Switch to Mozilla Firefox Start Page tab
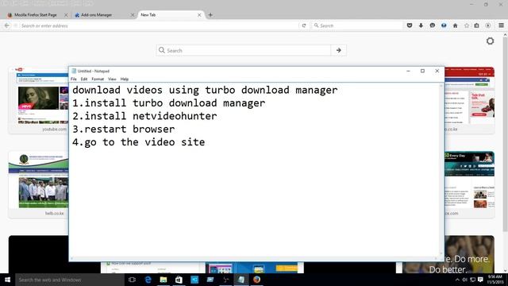The image size is (508, 286). pos(35,15)
